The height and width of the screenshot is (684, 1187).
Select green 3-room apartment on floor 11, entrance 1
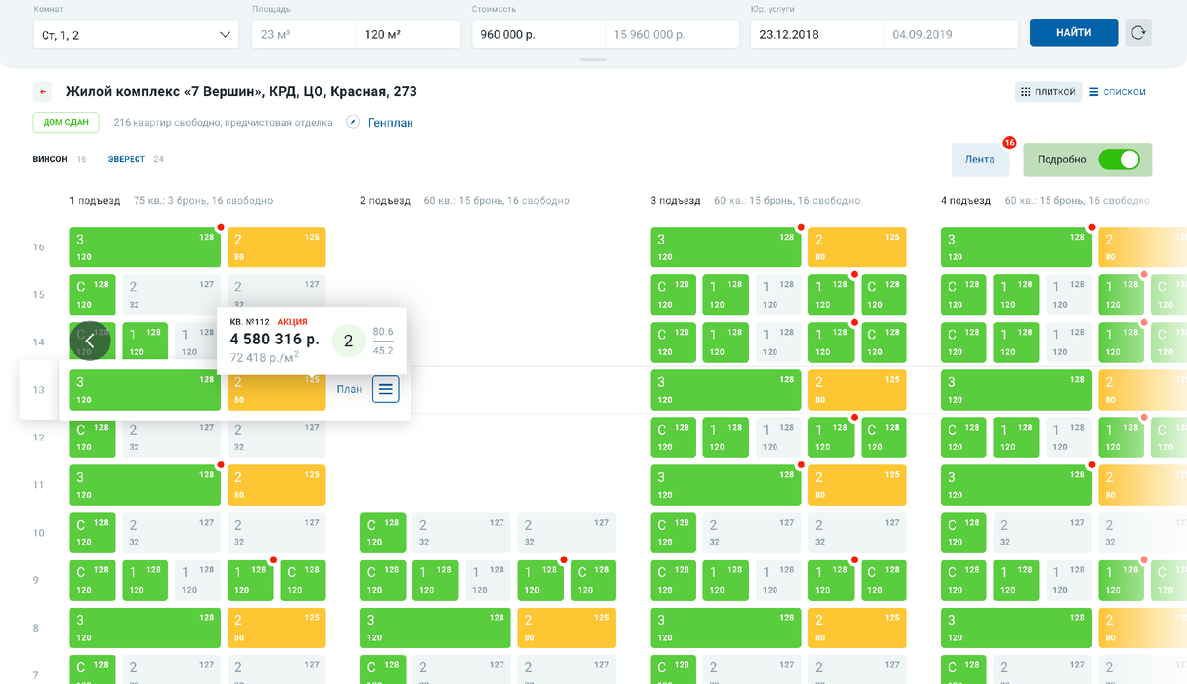[145, 485]
